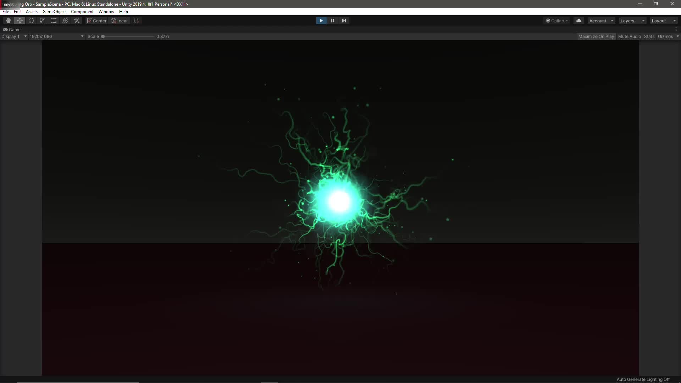Enable Maximize On Play
This screenshot has height=383, width=681.
pyautogui.click(x=597, y=36)
